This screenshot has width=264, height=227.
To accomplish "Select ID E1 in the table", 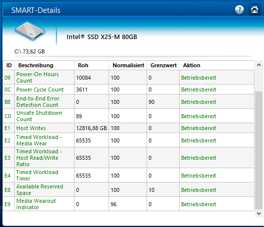I will (x=7, y=128).
